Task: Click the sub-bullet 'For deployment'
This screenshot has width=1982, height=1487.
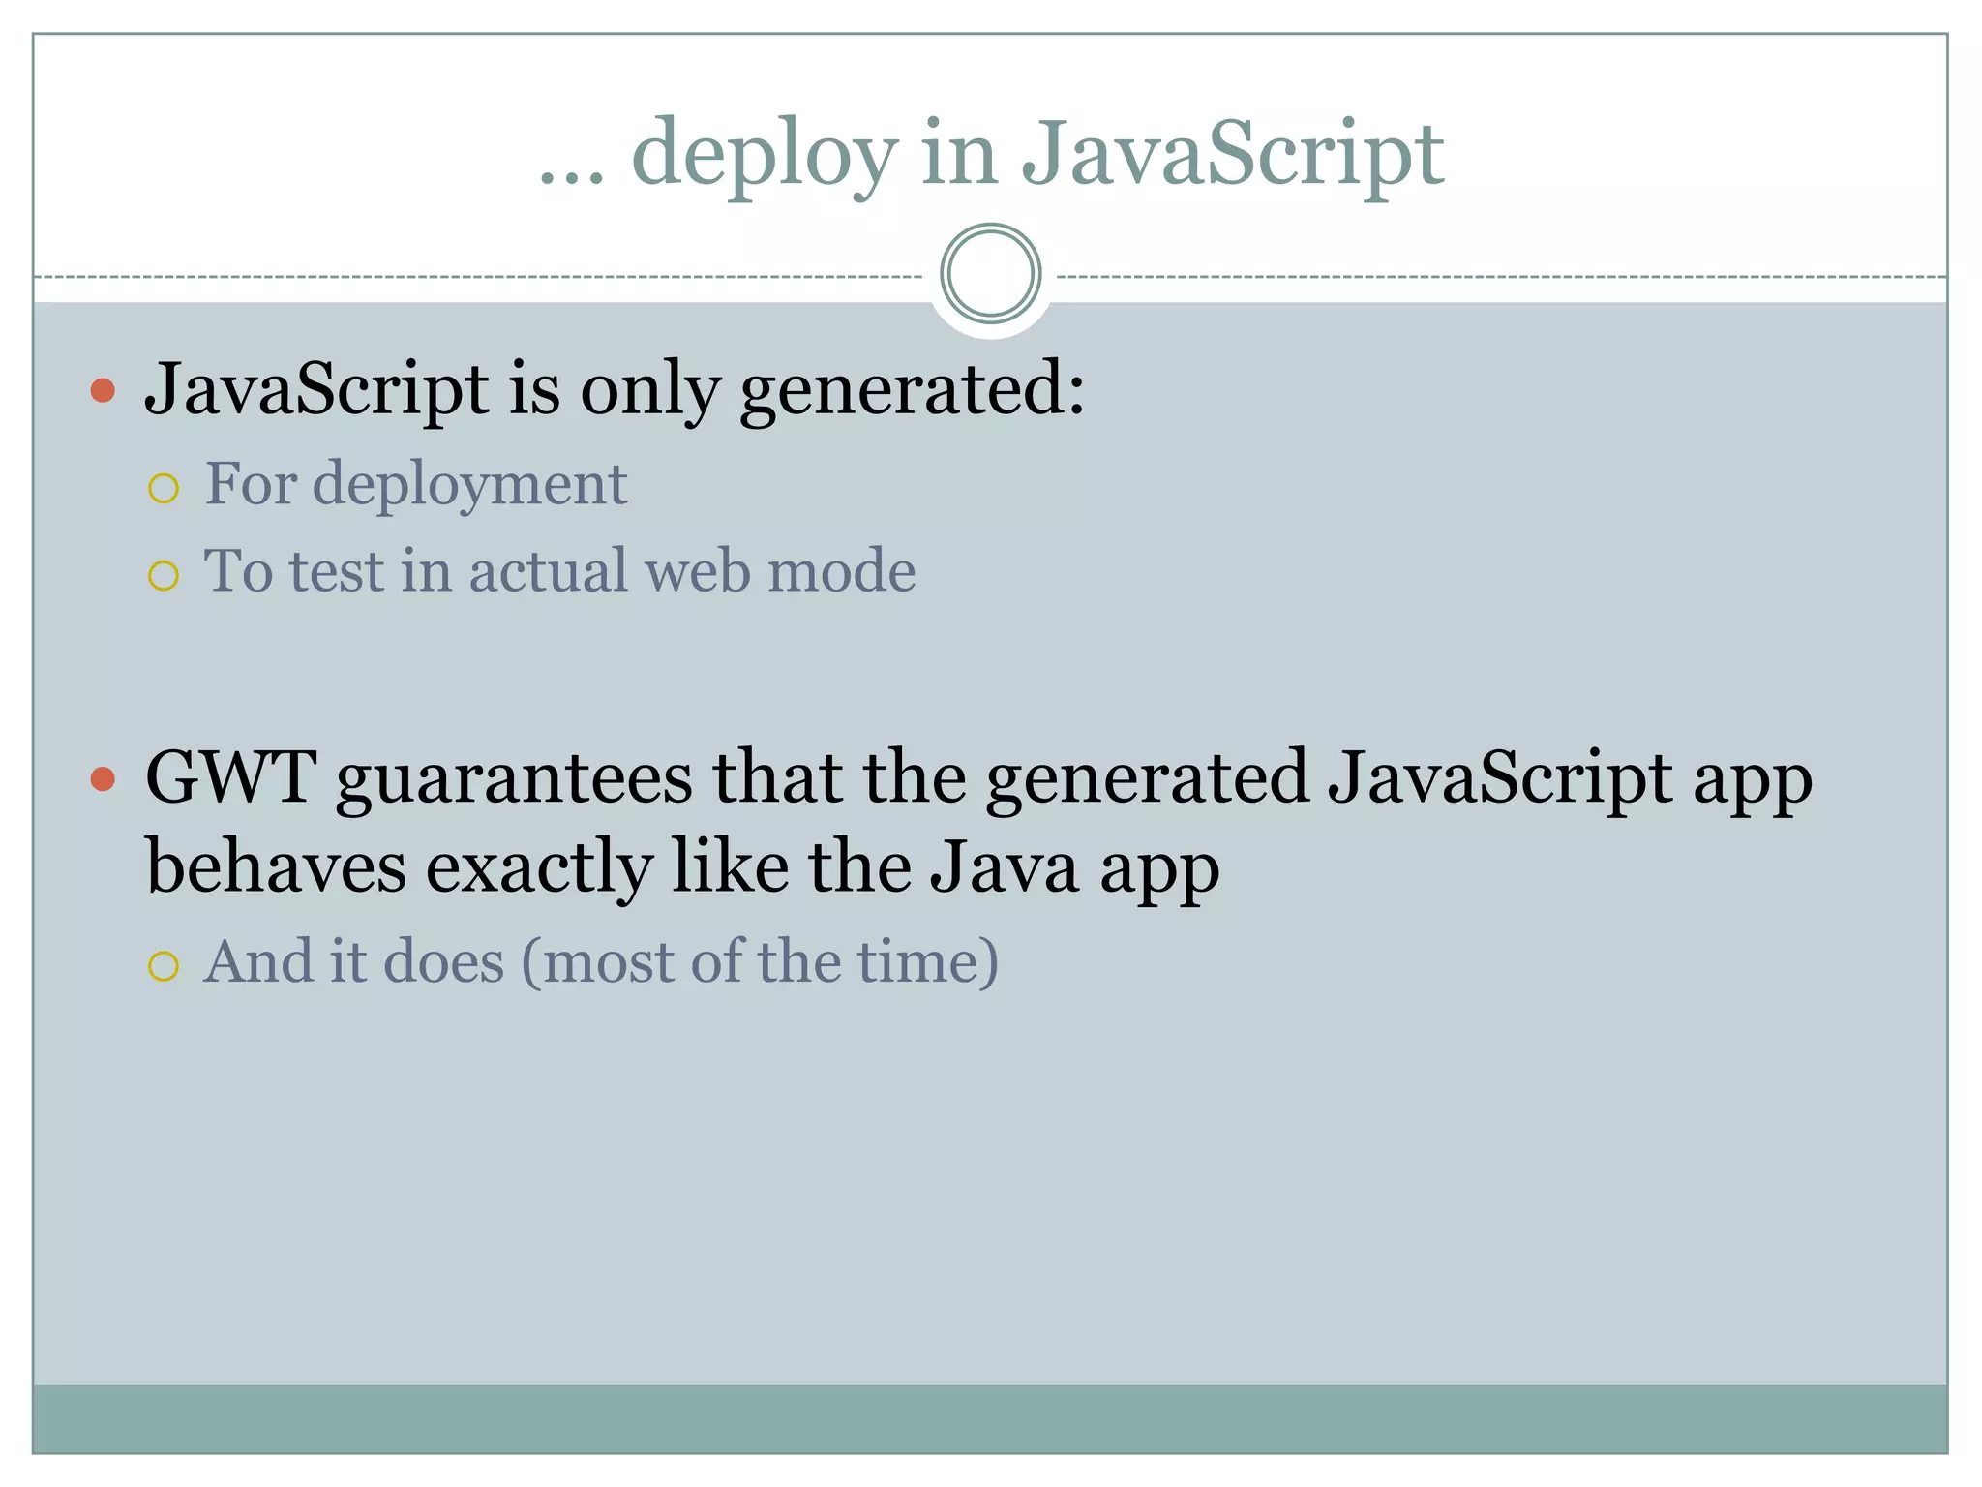Action: pos(416,484)
